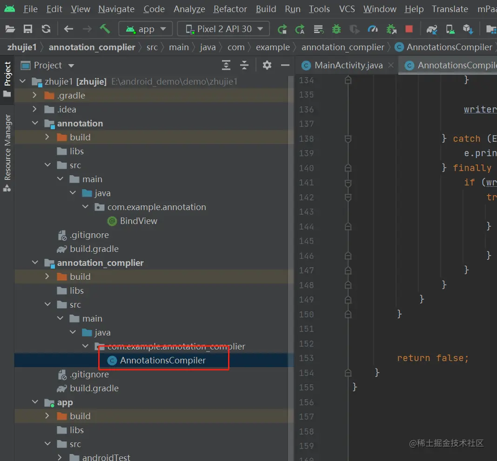Expand the androidTest folder
Image resolution: width=497 pixels, height=461 pixels.
(x=60, y=458)
